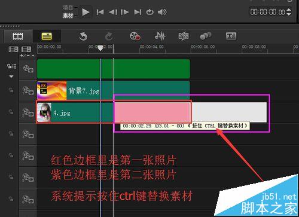Click the 00:00:06.00 ruler mark
Image resolution: width=299 pixels, height=217 pixels.
point(203,47)
